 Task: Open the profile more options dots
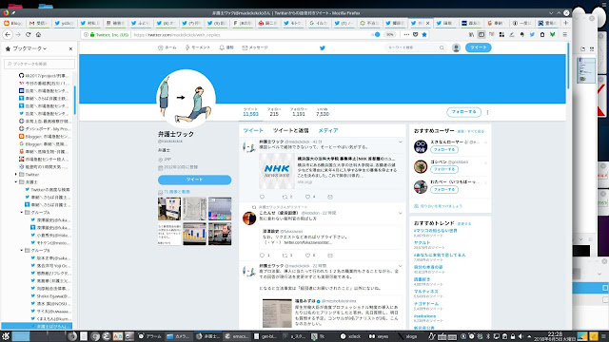(x=487, y=112)
